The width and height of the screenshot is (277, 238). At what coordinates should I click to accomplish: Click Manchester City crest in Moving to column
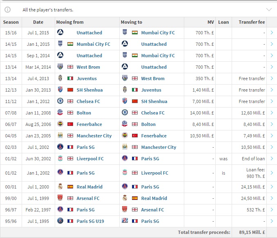click(125, 147)
